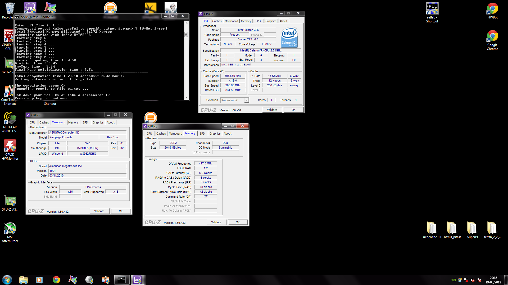The height and width of the screenshot is (285, 508).
Task: Click Validate in CPU tab window
Action: coord(272,110)
